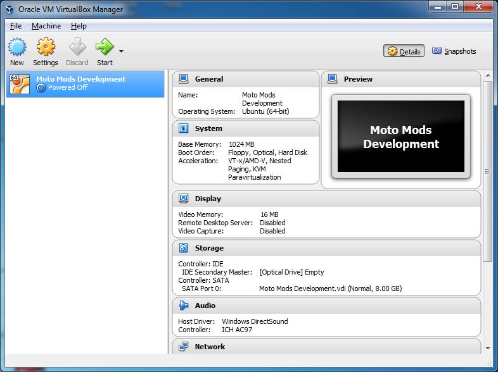Viewport: 498px width, 372px height.
Task: Open Display settings via its header
Action: click(208, 199)
